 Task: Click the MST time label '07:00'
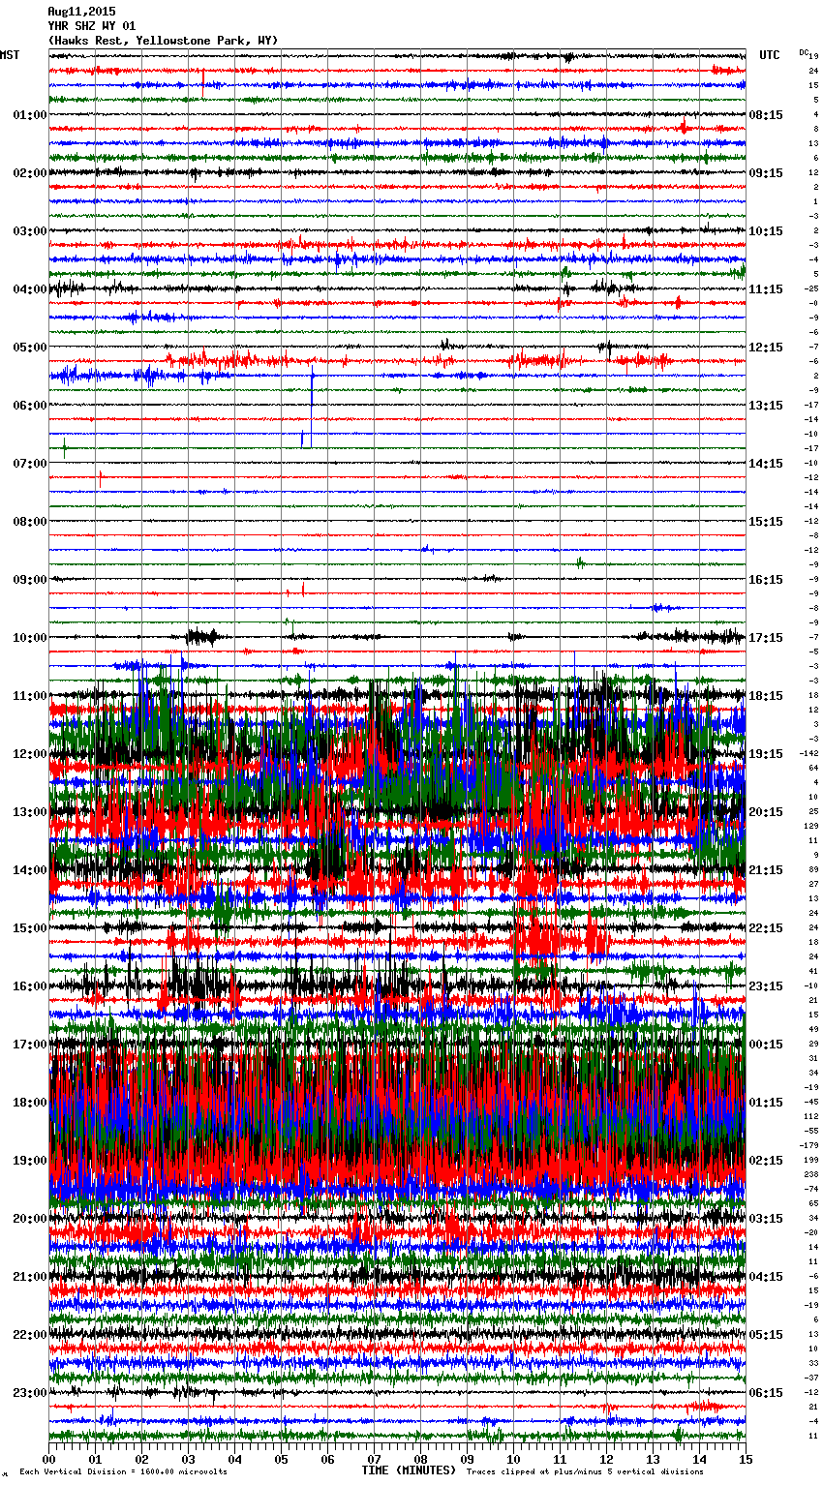[x=30, y=464]
